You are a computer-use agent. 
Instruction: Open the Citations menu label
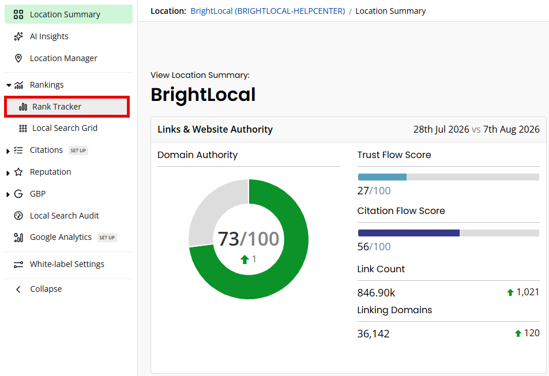click(x=46, y=150)
